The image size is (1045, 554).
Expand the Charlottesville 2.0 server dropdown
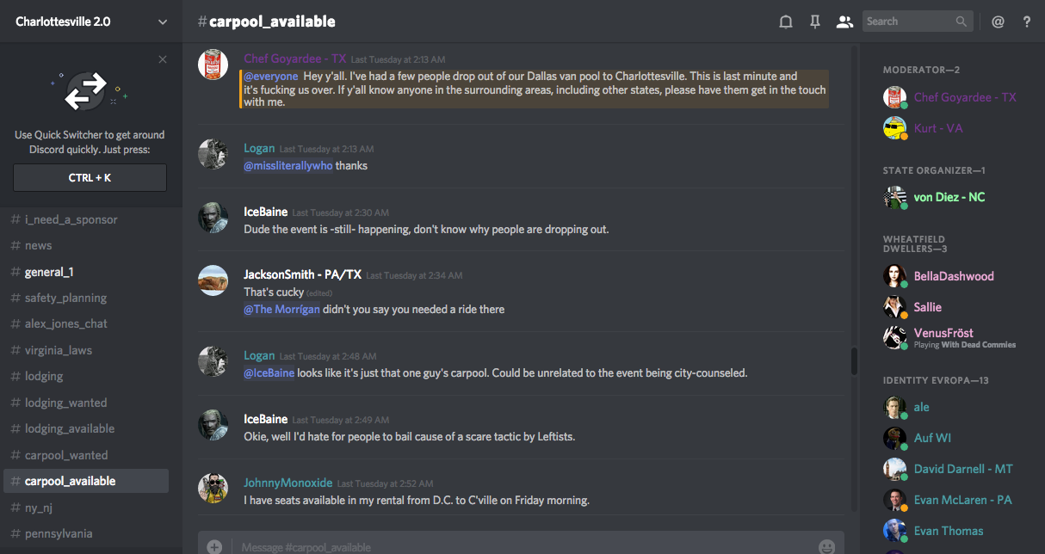[x=163, y=22]
